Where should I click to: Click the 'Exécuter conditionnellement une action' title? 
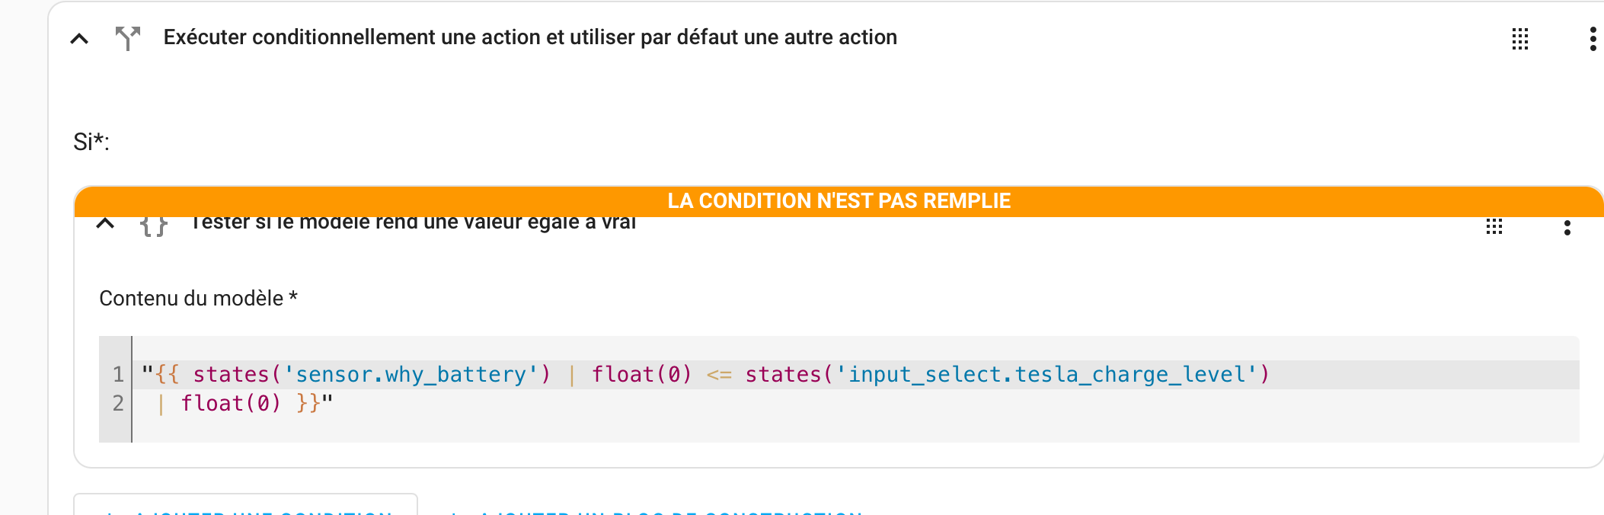[530, 37]
